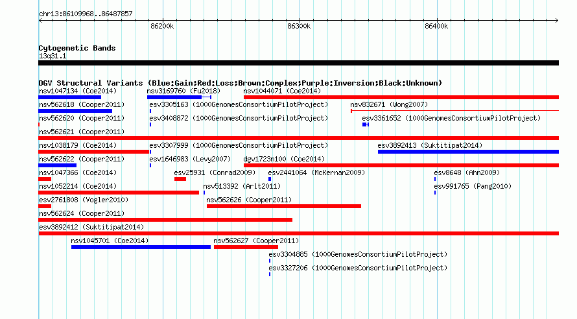The width and height of the screenshot is (577, 319).
Task: Click esv3327206 variant label
Action: (x=358, y=268)
